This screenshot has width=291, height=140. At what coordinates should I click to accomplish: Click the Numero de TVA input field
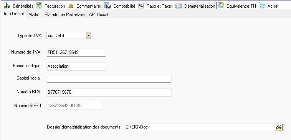pyautogui.click(x=76, y=52)
